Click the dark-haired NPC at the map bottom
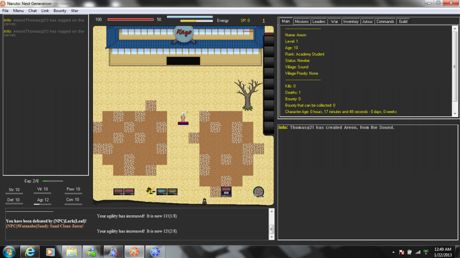This screenshot has width=460, height=258. (204, 201)
